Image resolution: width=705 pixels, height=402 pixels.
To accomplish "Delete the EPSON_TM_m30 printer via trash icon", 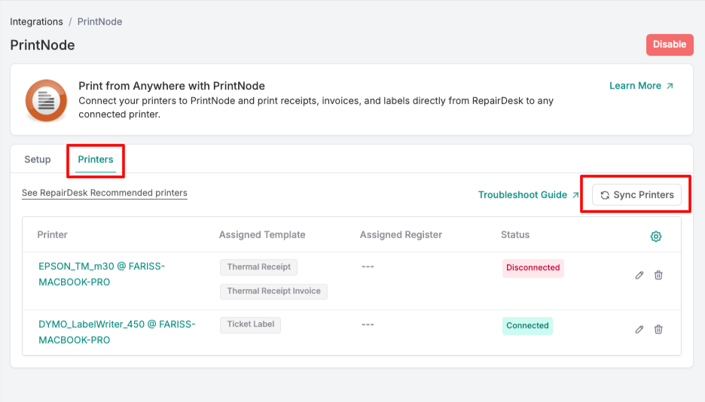I will [x=658, y=276].
